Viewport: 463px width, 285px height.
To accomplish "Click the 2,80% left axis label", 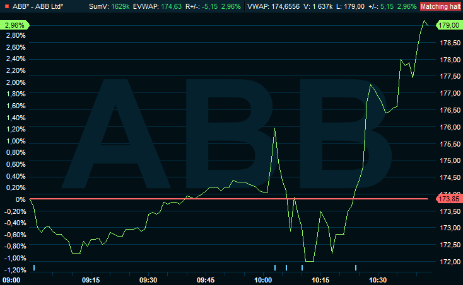I will pos(16,36).
